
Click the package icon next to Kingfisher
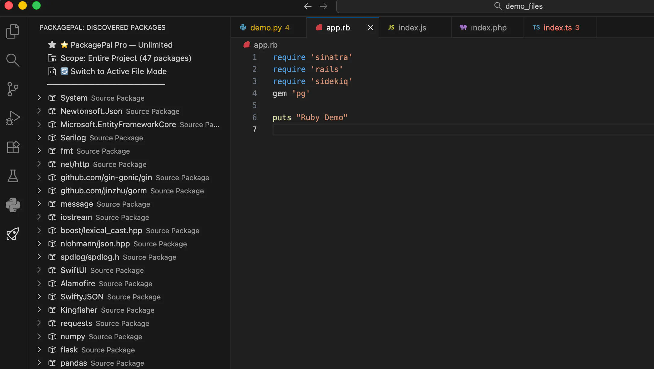[x=52, y=310]
